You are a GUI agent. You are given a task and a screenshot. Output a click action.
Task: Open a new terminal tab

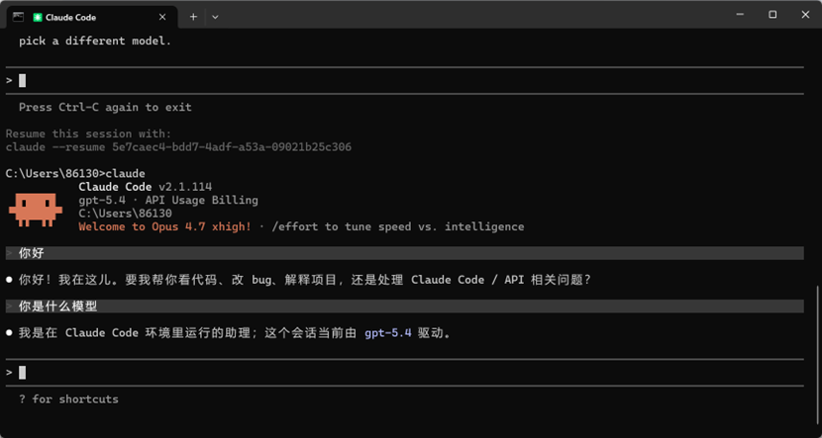[194, 17]
